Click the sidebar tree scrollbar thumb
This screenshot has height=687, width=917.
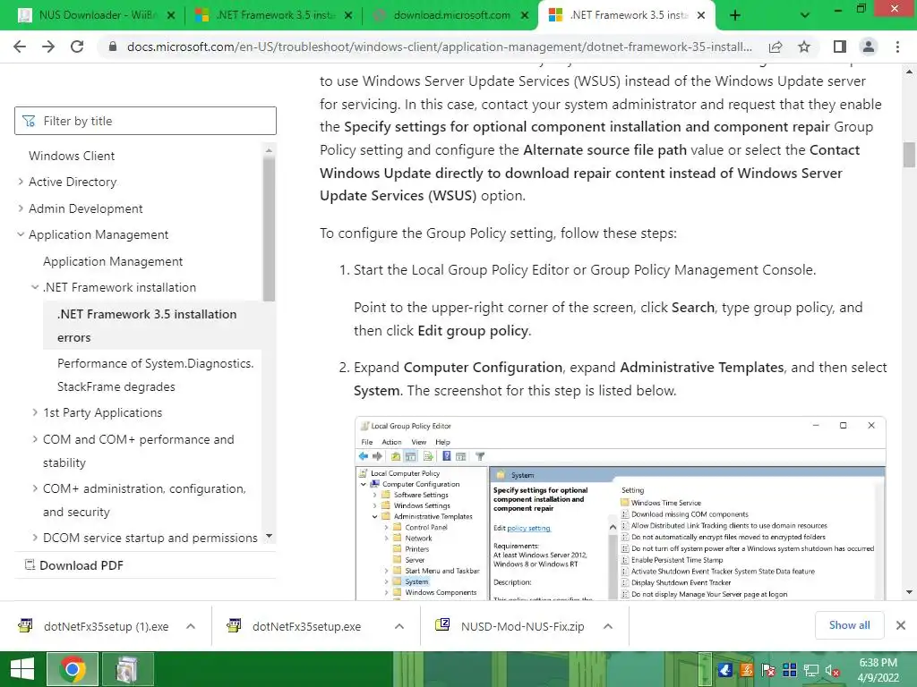(x=269, y=229)
